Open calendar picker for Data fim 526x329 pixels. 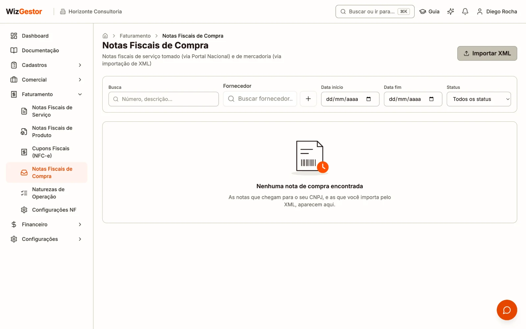[x=431, y=99]
